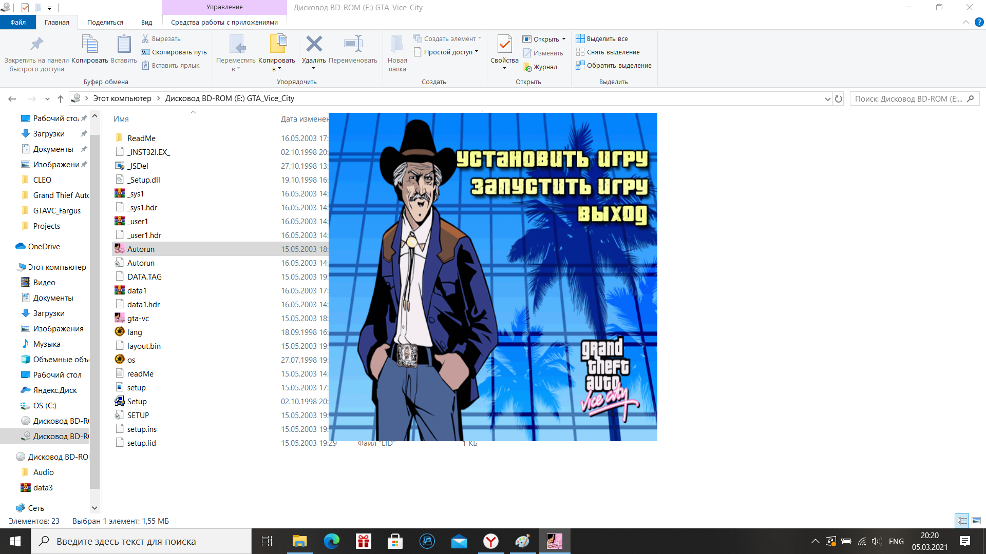Click 'Установить игру' in the autorun window
The width and height of the screenshot is (986, 554).
552,159
